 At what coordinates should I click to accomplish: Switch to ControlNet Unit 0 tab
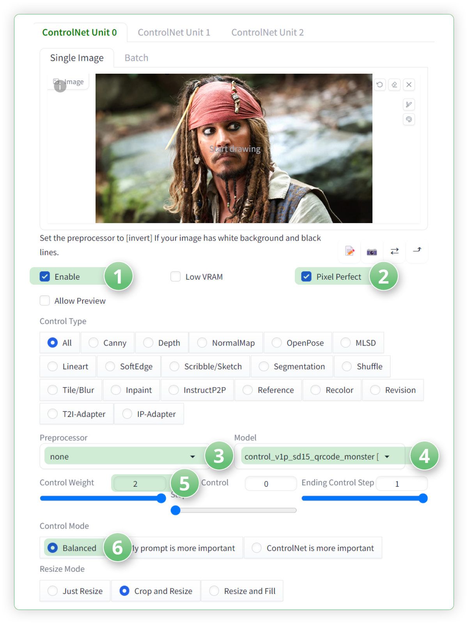(x=80, y=32)
